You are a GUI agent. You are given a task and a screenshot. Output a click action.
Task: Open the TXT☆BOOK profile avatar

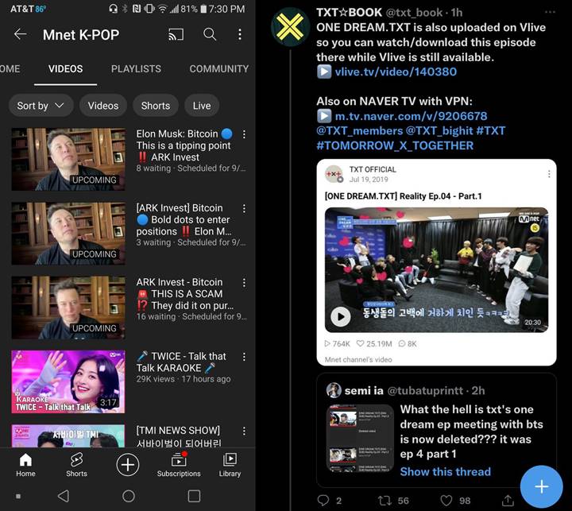pyautogui.click(x=291, y=27)
